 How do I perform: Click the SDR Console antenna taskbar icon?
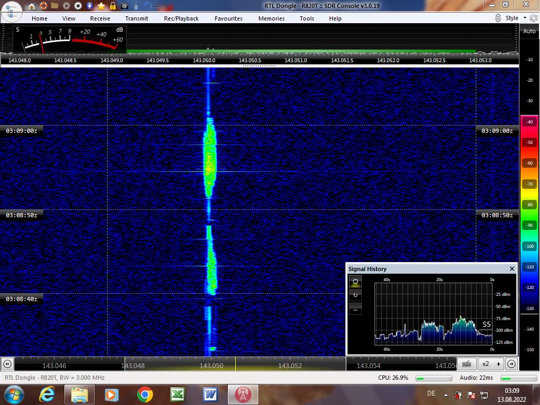tap(243, 394)
